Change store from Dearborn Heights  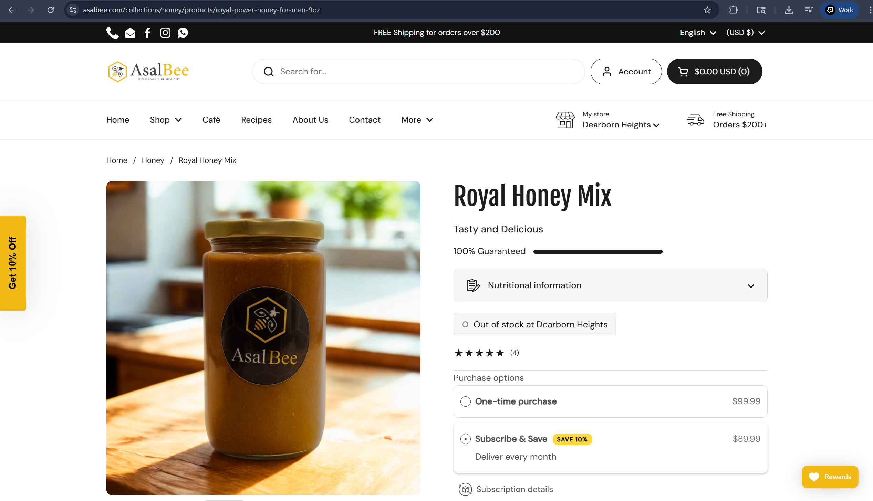pyautogui.click(x=621, y=125)
